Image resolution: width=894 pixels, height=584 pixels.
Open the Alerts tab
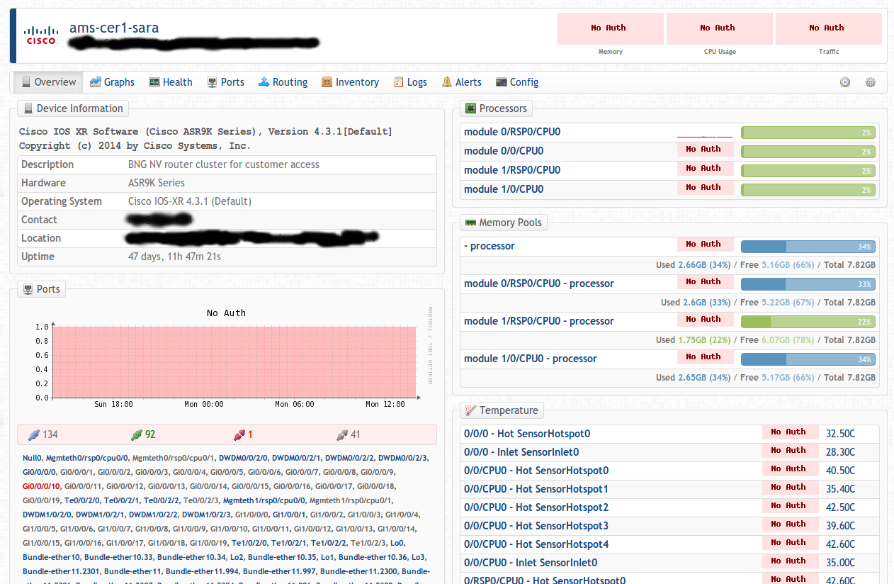click(x=461, y=82)
